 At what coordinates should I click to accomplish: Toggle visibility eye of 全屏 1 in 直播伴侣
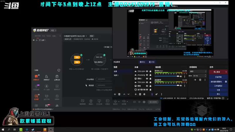(x=34, y=40)
